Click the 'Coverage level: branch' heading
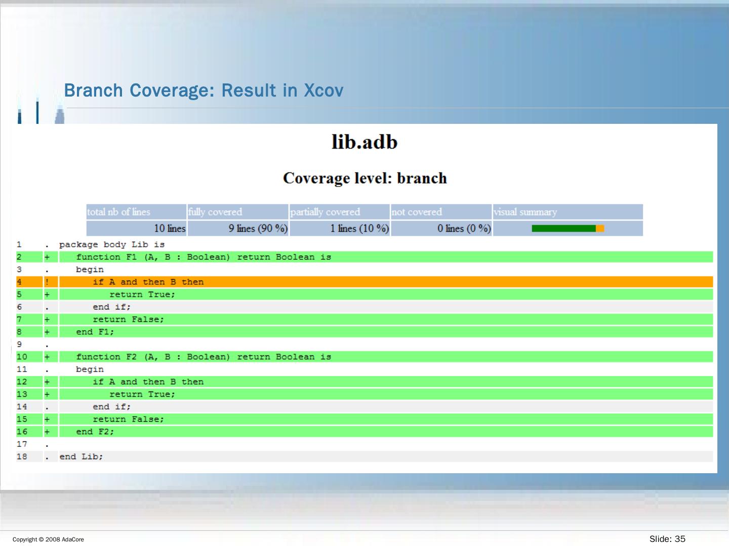This screenshot has height=546, width=729. [364, 178]
